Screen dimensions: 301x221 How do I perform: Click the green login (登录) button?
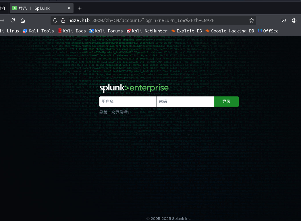[x=226, y=102]
